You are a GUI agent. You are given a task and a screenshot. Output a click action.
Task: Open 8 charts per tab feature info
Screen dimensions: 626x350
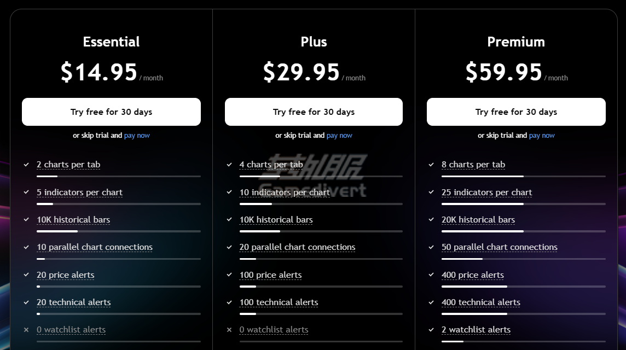[473, 165]
